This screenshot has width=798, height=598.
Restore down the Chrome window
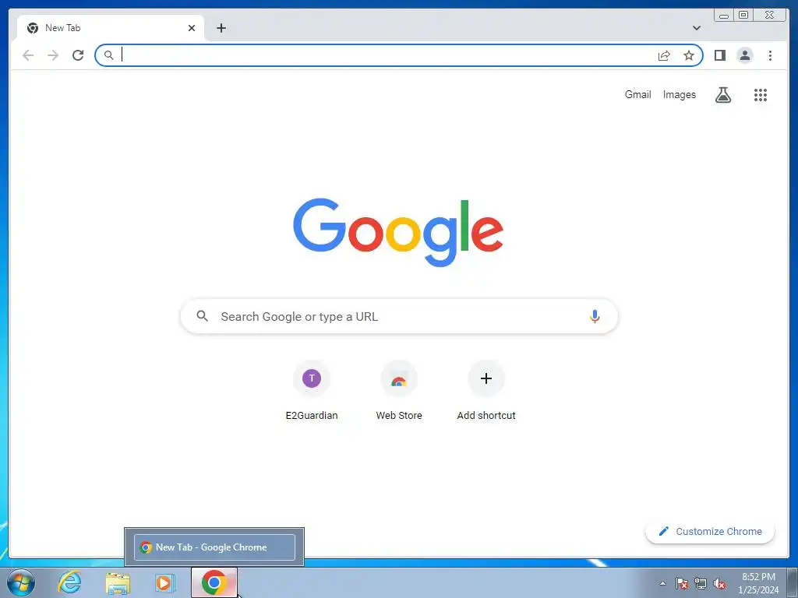point(743,16)
